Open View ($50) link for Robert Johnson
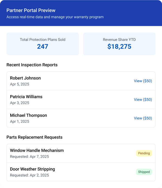Screen dimensions: 162x188 click(143, 81)
